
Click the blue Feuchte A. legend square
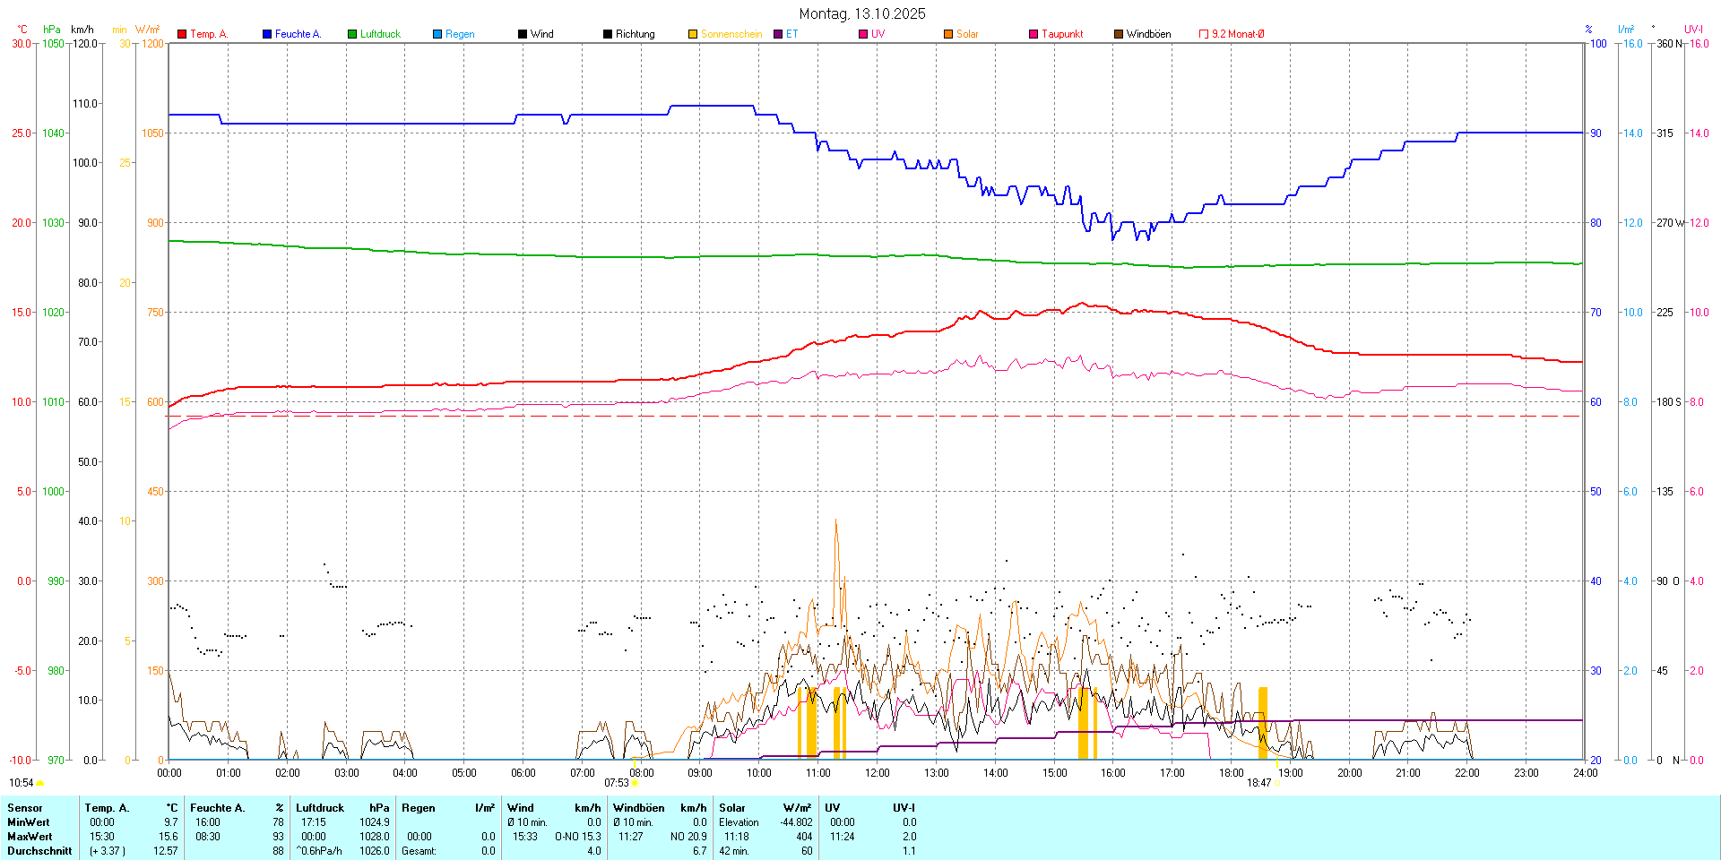(267, 34)
